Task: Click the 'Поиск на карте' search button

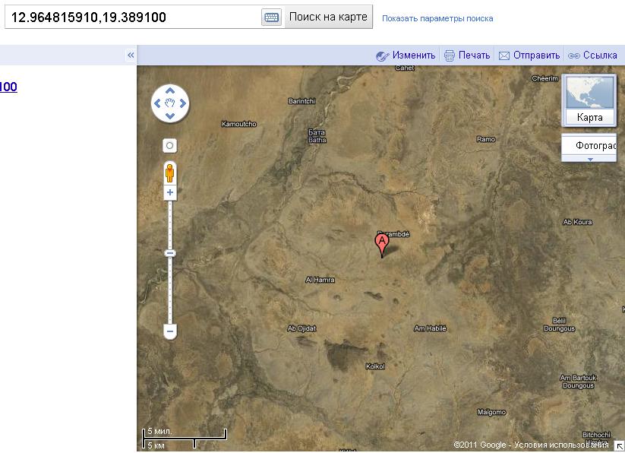Action: tap(328, 17)
